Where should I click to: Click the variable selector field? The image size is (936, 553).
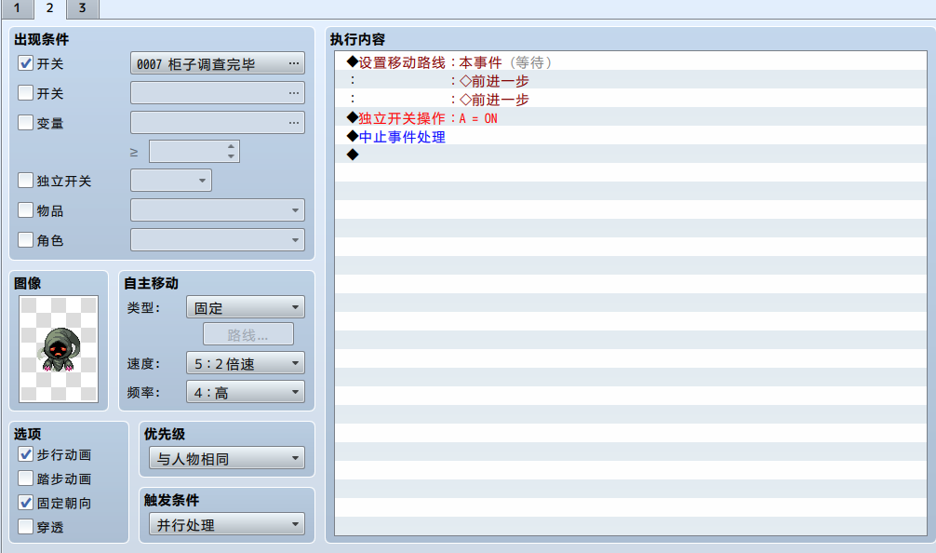tap(218, 123)
